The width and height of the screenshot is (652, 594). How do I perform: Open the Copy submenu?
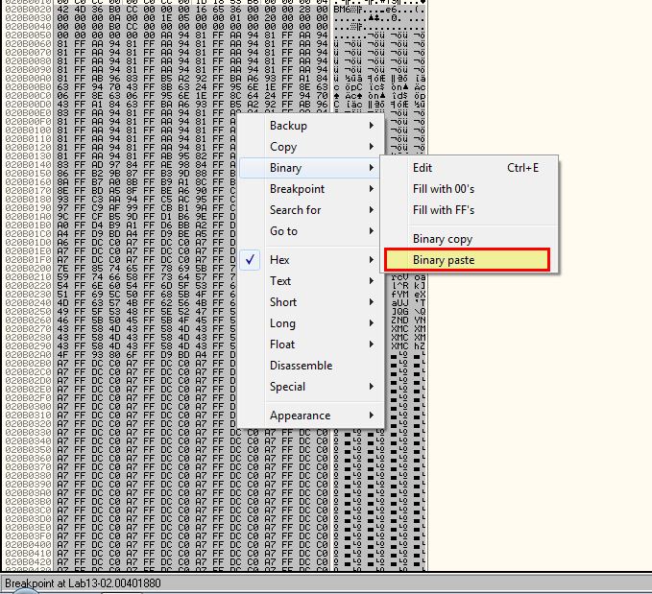pos(310,147)
